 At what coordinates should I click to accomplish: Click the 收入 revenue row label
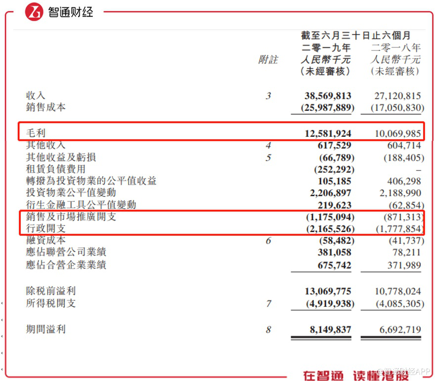click(x=36, y=95)
